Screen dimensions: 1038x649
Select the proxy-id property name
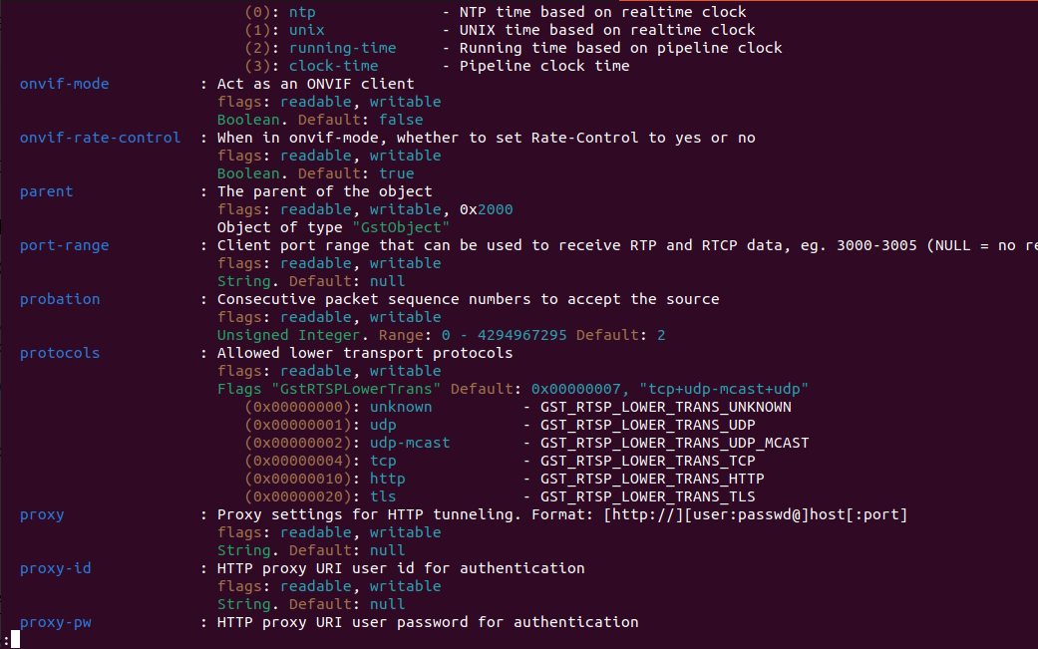(x=55, y=568)
